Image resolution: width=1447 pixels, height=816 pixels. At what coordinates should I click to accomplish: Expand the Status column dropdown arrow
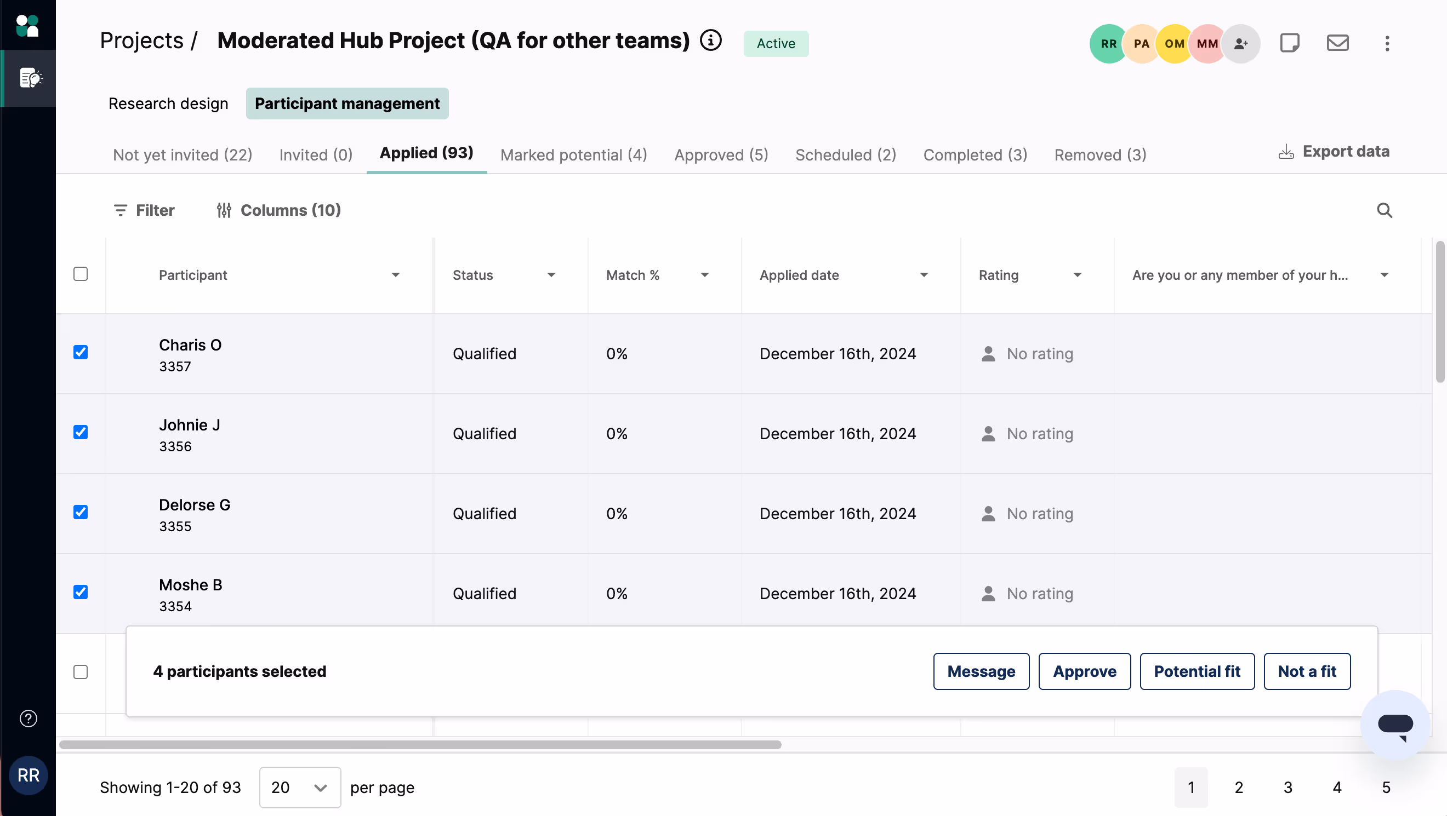pos(551,275)
